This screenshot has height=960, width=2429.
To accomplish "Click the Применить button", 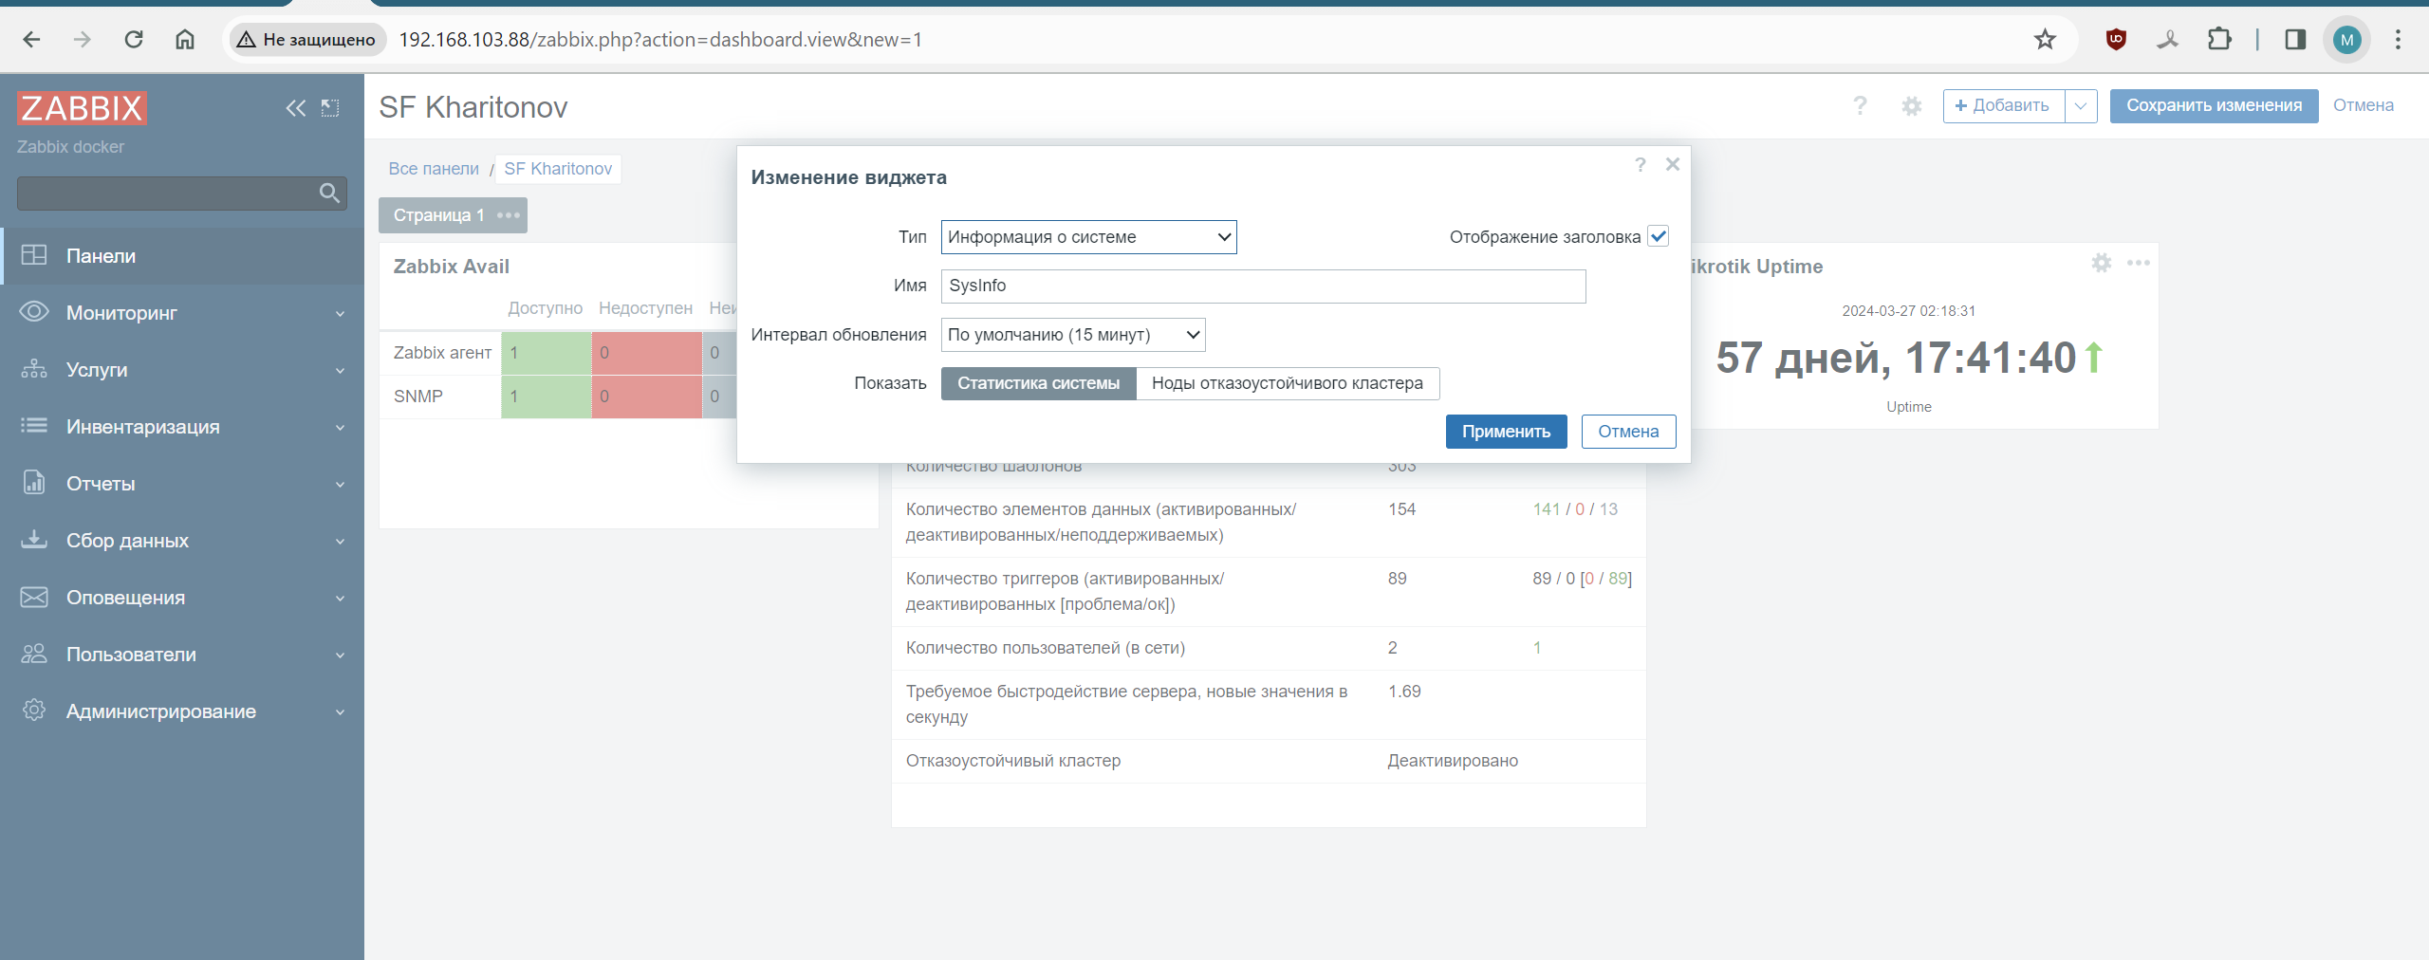I will (x=1505, y=432).
